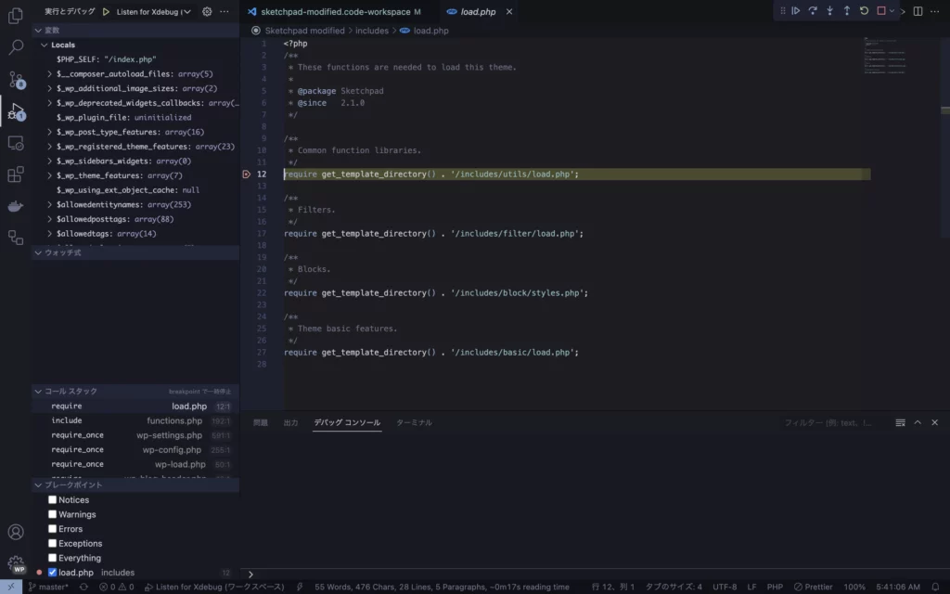Clear the debug console output

(x=900, y=422)
